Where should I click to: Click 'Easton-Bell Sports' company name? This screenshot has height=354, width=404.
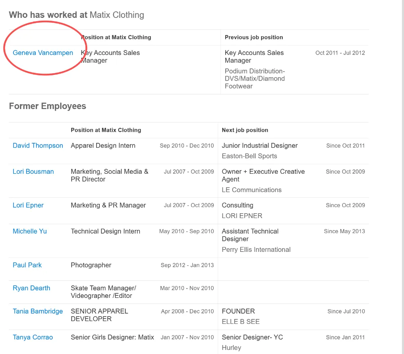coord(249,156)
